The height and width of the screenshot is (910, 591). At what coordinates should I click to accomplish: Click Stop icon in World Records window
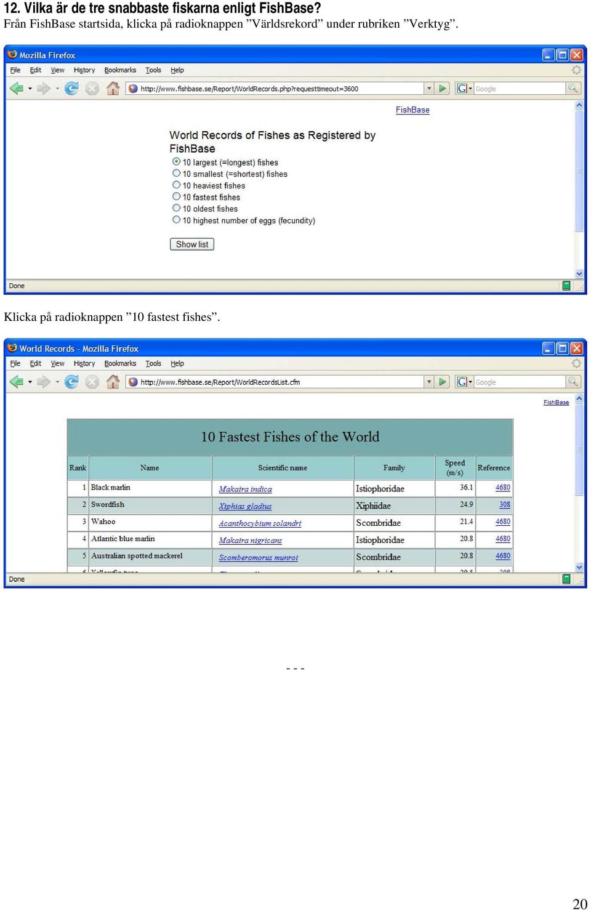pyautogui.click(x=92, y=382)
